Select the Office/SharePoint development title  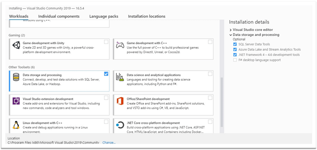tap(148, 99)
